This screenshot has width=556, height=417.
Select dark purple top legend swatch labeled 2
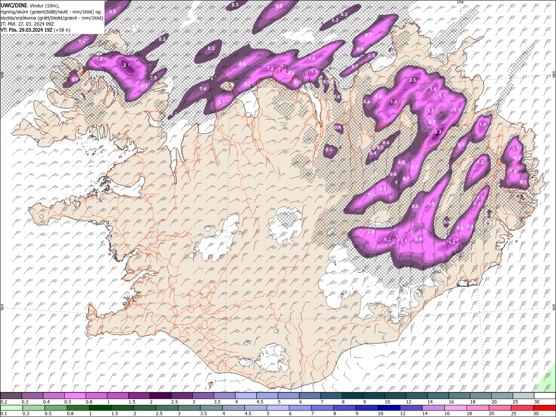point(160,396)
